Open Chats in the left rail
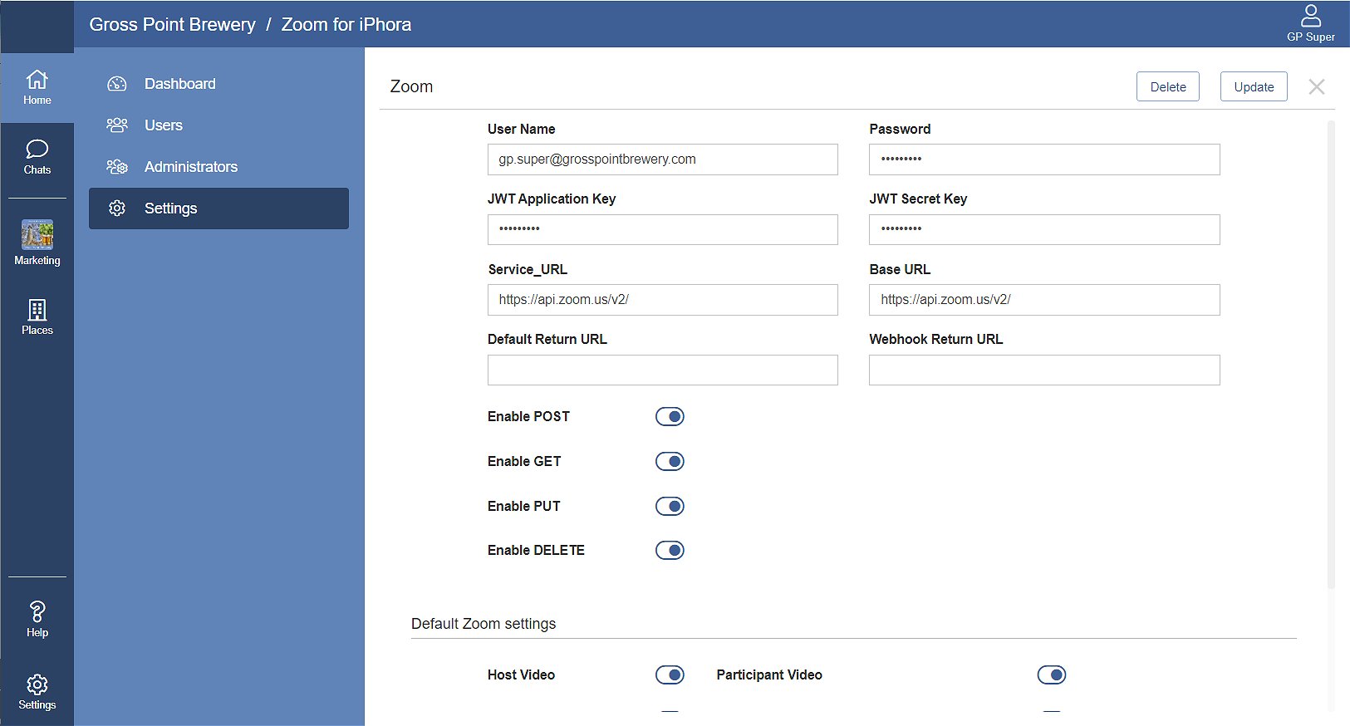The height and width of the screenshot is (726, 1350). point(37,158)
